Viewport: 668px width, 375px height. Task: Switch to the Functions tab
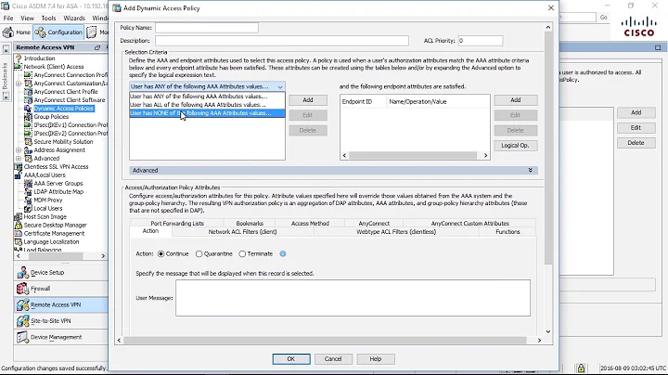(x=507, y=232)
